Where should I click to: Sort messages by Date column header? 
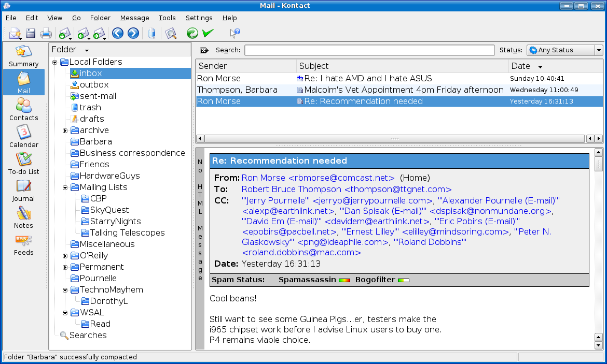click(526, 66)
